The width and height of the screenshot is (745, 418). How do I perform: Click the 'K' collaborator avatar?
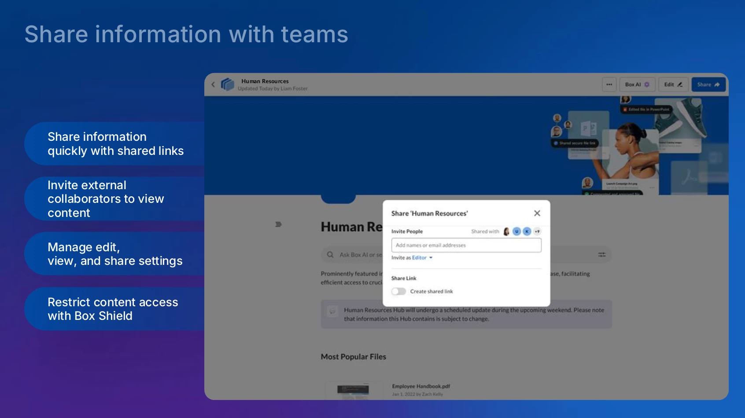click(527, 231)
